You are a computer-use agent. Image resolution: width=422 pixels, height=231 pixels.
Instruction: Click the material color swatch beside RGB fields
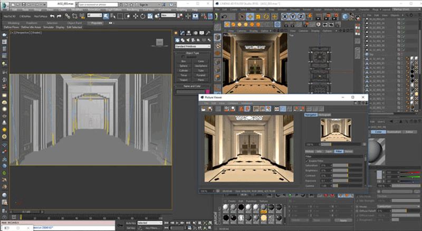tap(379, 175)
